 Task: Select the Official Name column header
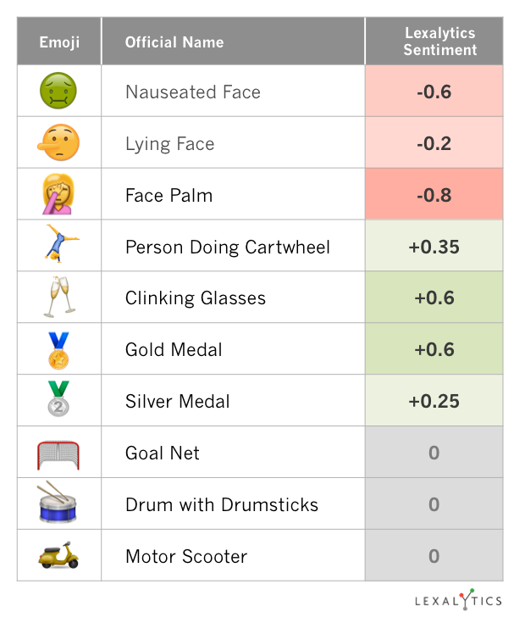pyautogui.click(x=174, y=42)
